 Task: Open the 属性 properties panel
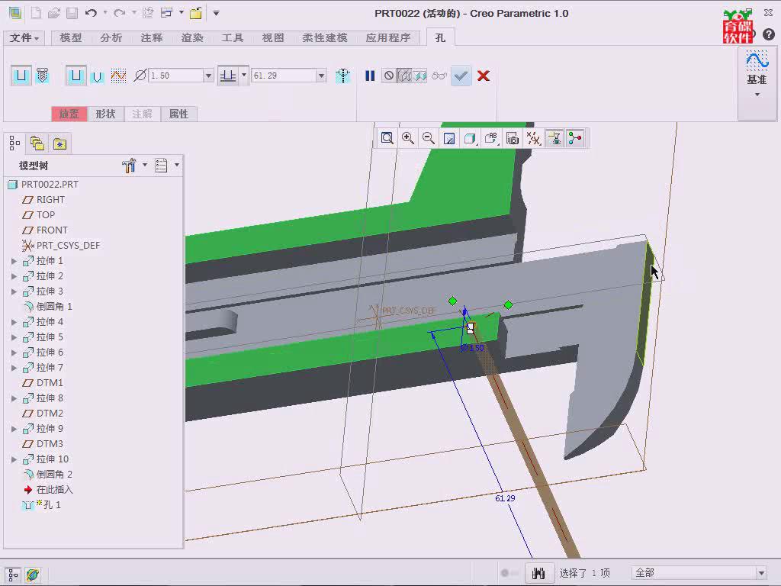178,114
